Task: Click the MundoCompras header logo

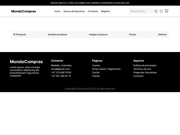Action: [24, 11]
